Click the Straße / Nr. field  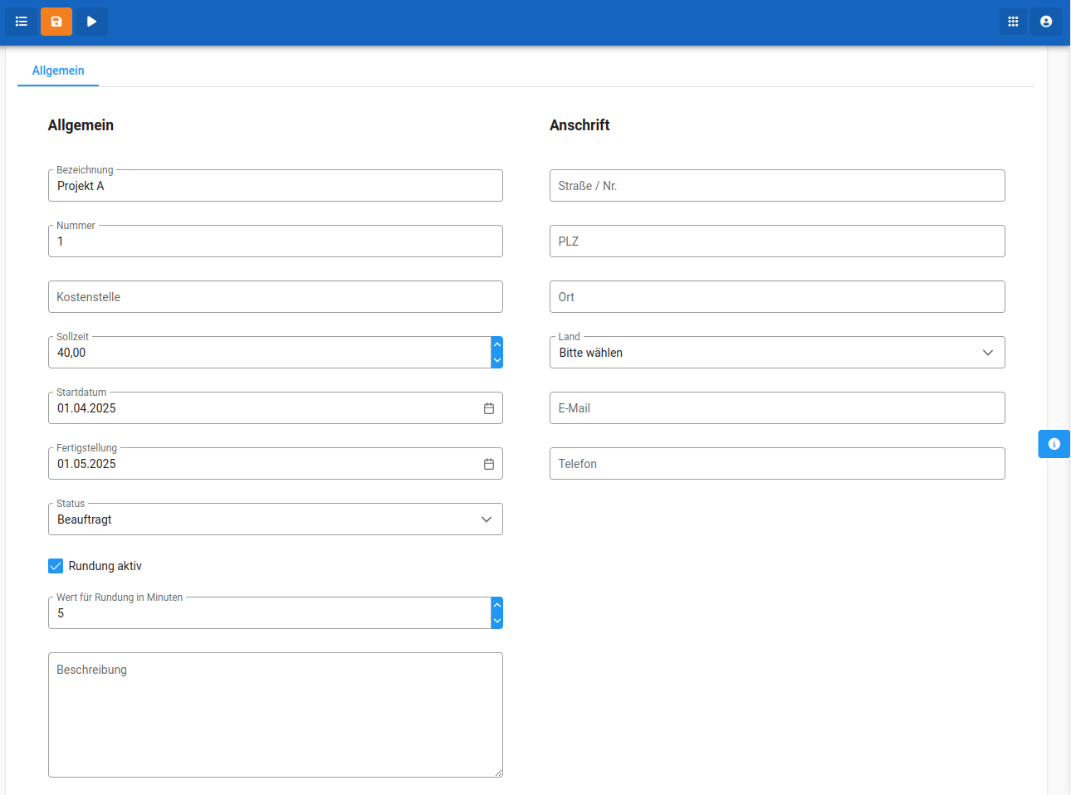point(777,186)
